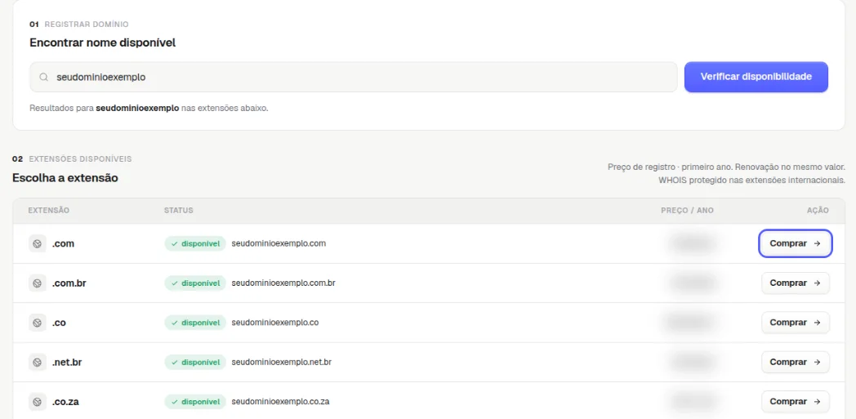This screenshot has height=419, width=856.
Task: Click the disponível badge for seudominioexemplo.net.br
Action: 195,363
